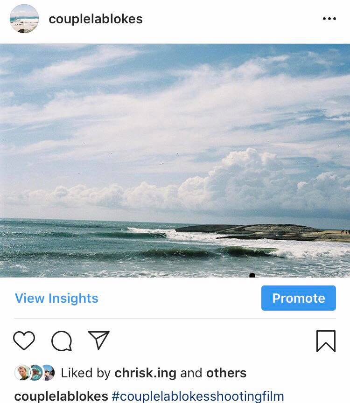
Task: Share the post via paper plane icon
Action: [x=99, y=340]
